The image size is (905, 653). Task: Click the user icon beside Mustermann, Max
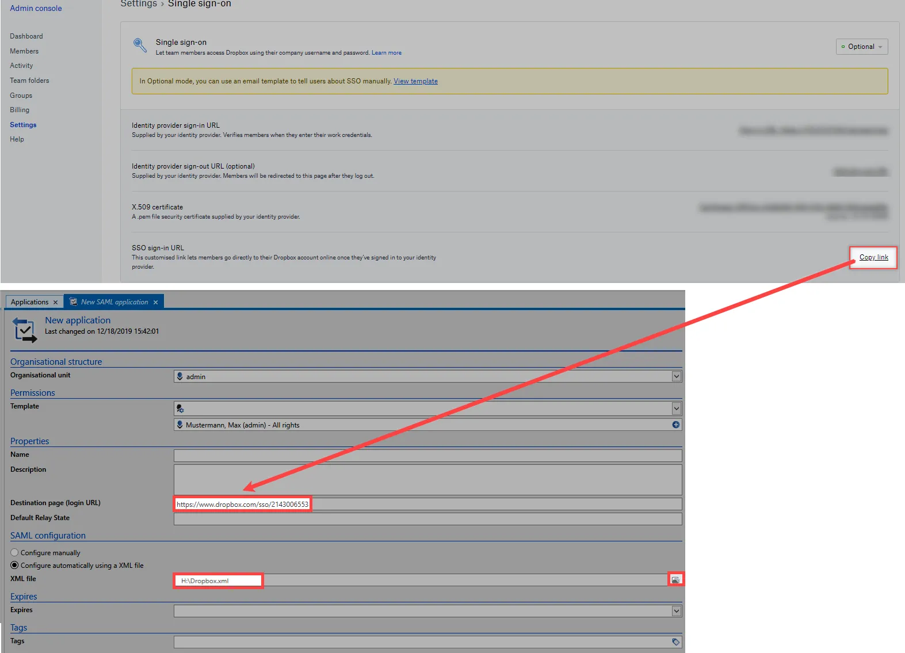click(x=180, y=425)
